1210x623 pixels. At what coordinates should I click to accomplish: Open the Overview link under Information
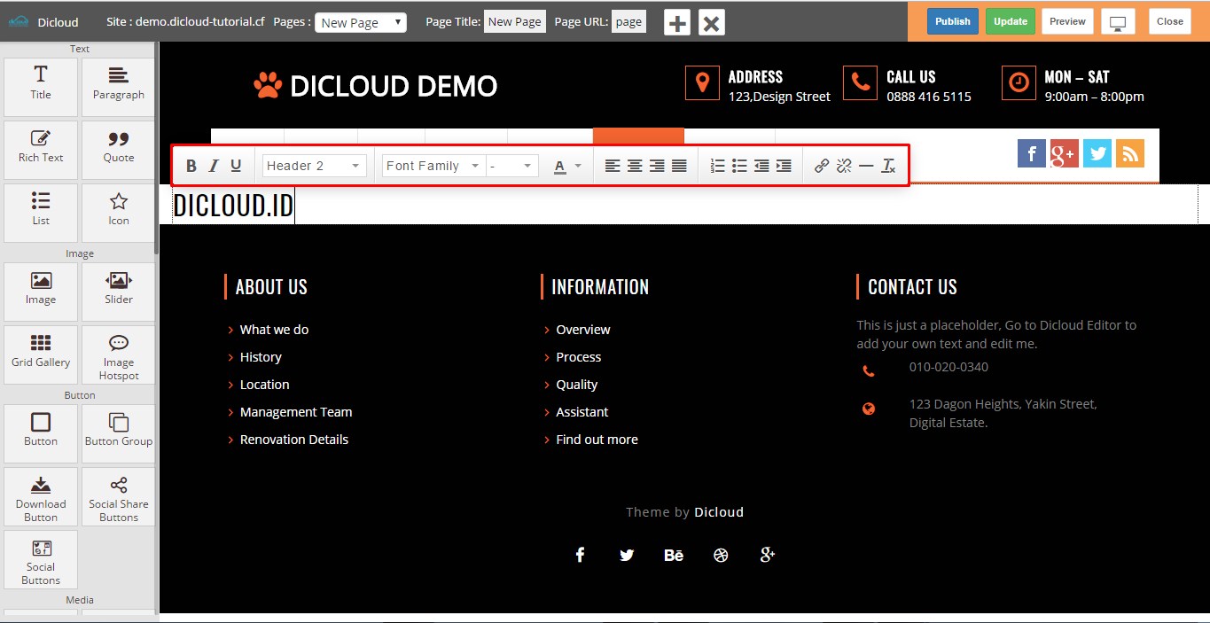tap(583, 330)
